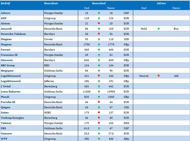The height and width of the screenshot is (141, 190).
Task: Click the green arrow in Ferrari row
Action: click(x=99, y=50)
